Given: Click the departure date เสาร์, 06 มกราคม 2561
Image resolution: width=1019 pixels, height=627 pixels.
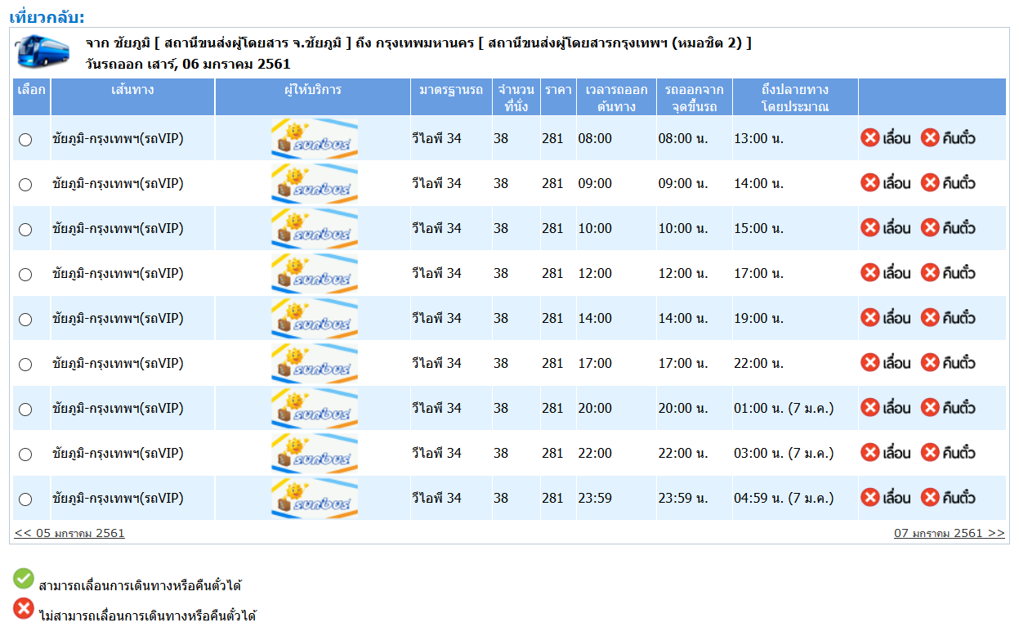Looking at the screenshot, I should [x=219, y=64].
